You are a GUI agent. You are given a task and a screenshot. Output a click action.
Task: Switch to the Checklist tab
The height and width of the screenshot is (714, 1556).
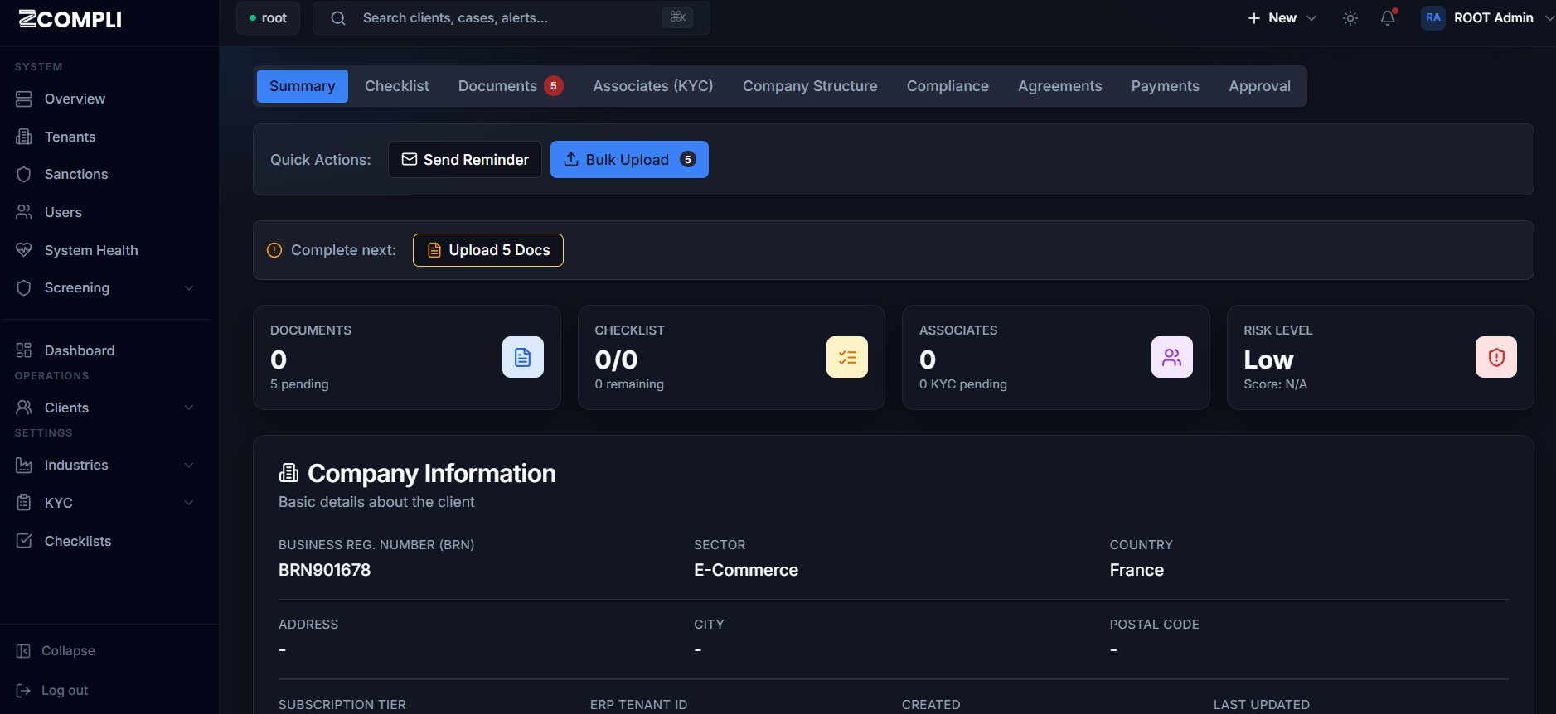tap(397, 86)
